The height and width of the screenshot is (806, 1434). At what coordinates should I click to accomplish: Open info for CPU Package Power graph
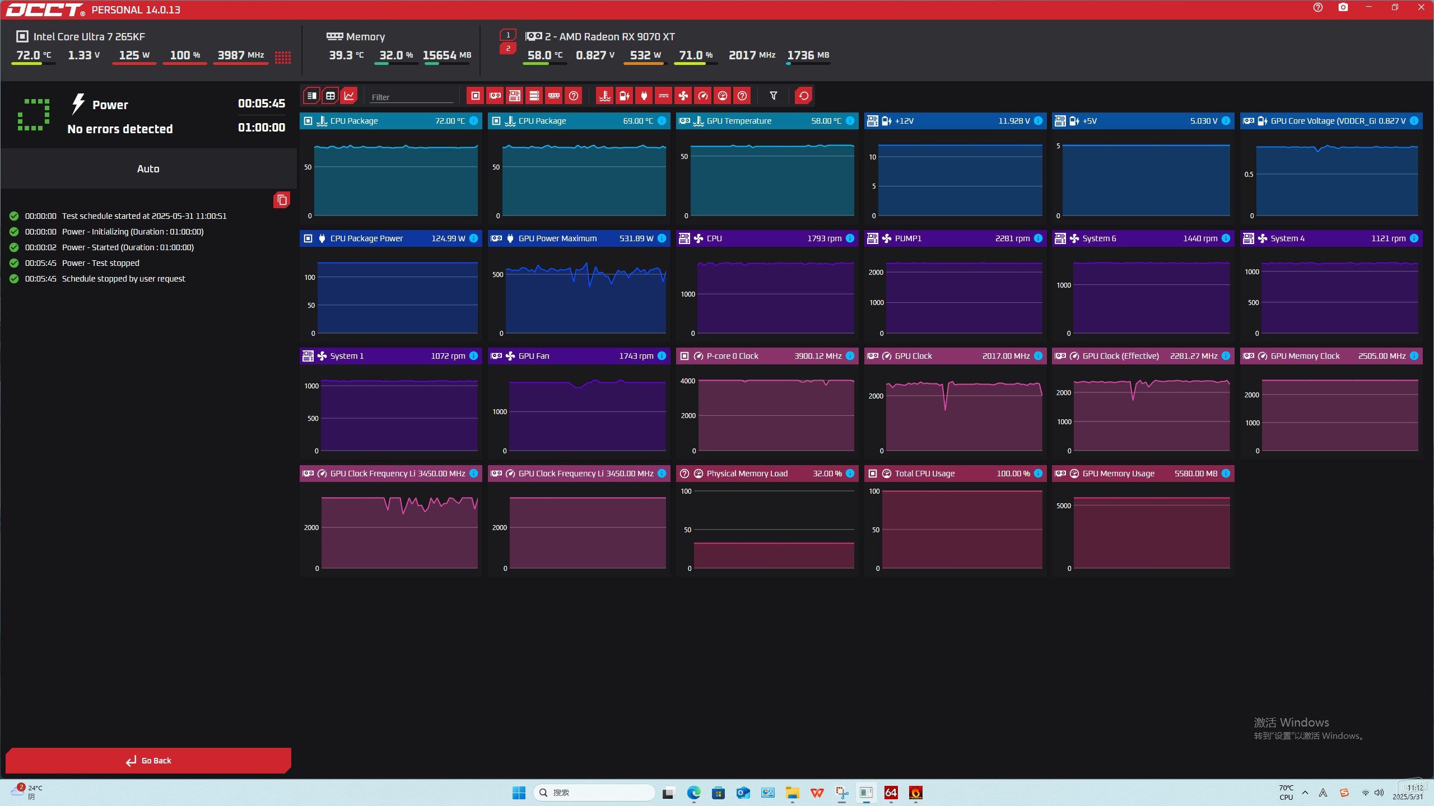[474, 238]
